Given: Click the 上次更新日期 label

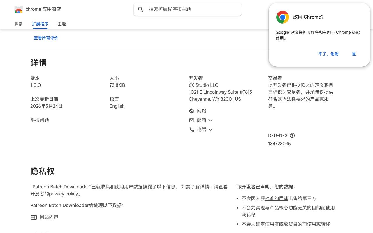Looking at the screenshot, I should [x=44, y=99].
